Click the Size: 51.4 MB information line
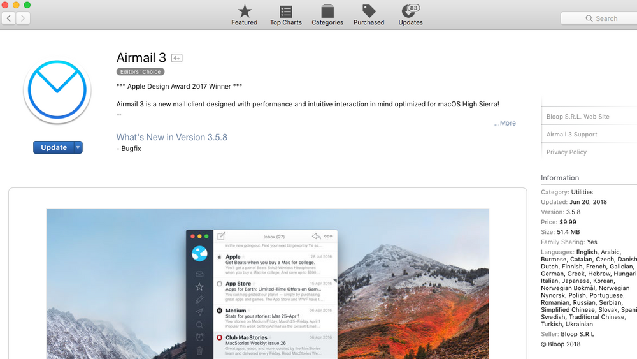 click(560, 231)
